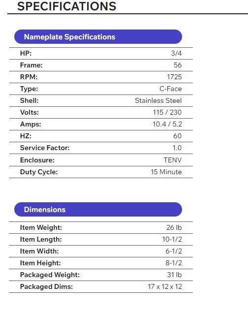Click the Item Height value 8-1/2
The width and height of the screenshot is (248, 313).
(x=174, y=263)
